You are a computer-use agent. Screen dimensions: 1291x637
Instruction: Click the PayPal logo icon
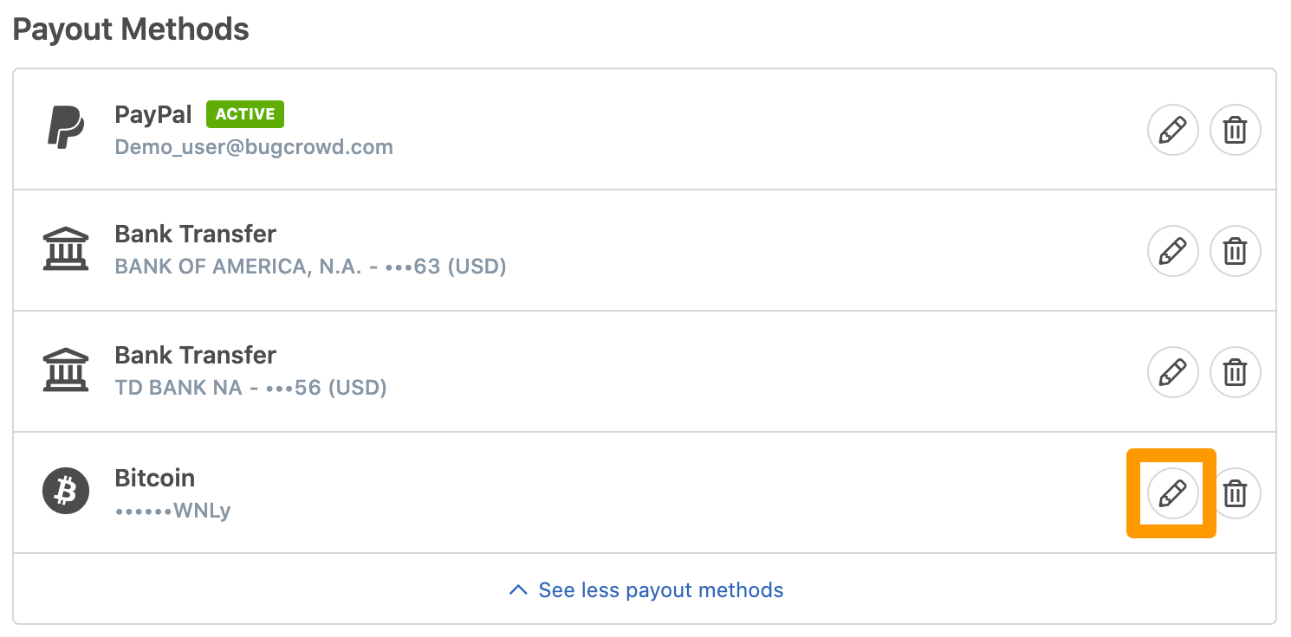pos(66,128)
